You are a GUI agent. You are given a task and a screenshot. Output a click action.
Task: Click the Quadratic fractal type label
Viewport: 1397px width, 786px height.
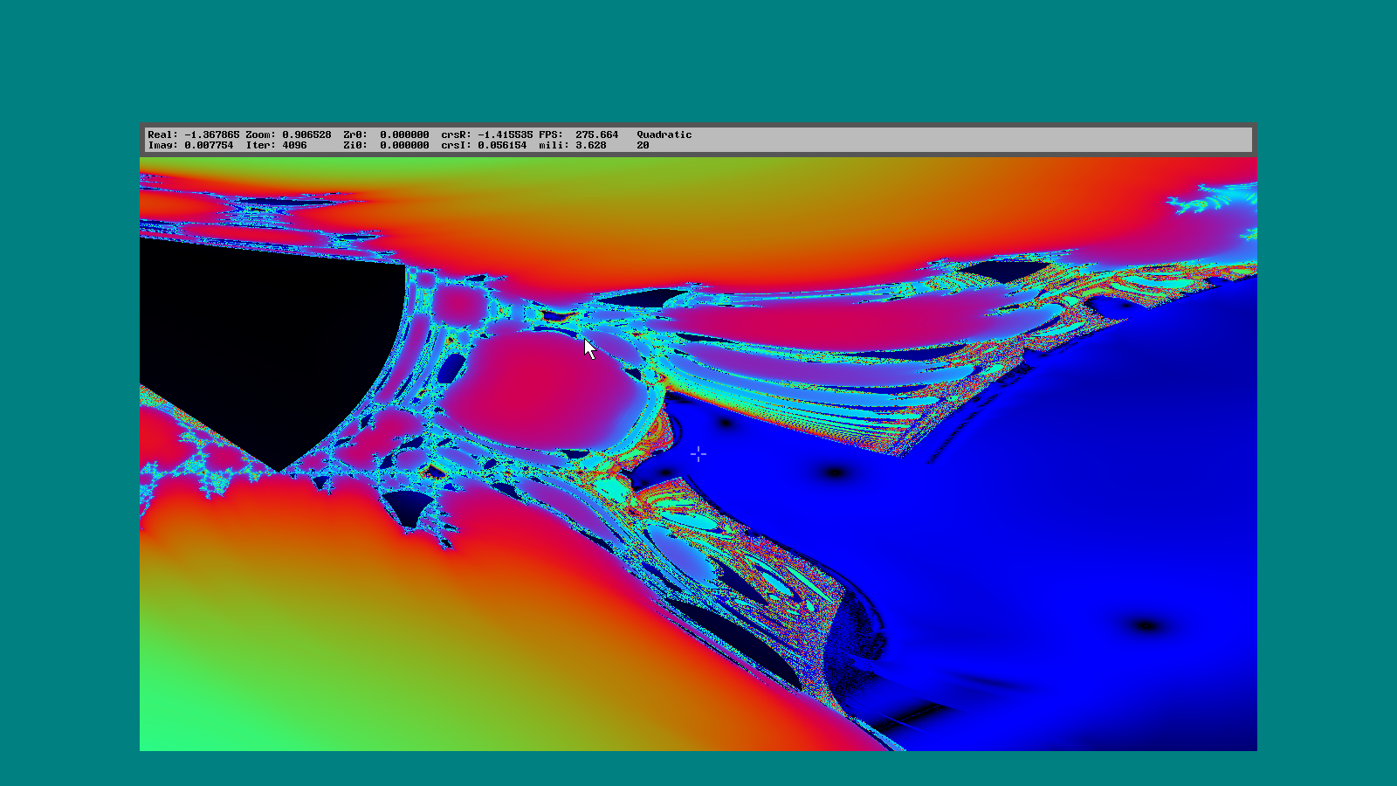pos(664,134)
